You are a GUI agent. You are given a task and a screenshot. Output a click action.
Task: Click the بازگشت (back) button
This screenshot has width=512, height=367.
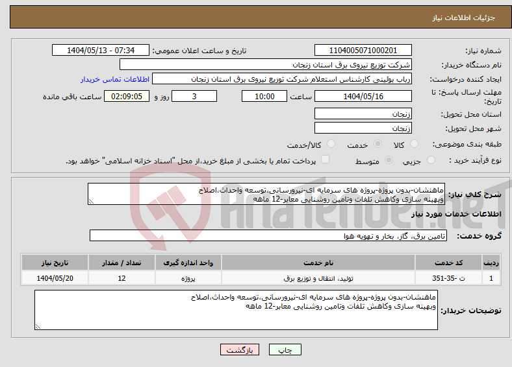[240, 349]
